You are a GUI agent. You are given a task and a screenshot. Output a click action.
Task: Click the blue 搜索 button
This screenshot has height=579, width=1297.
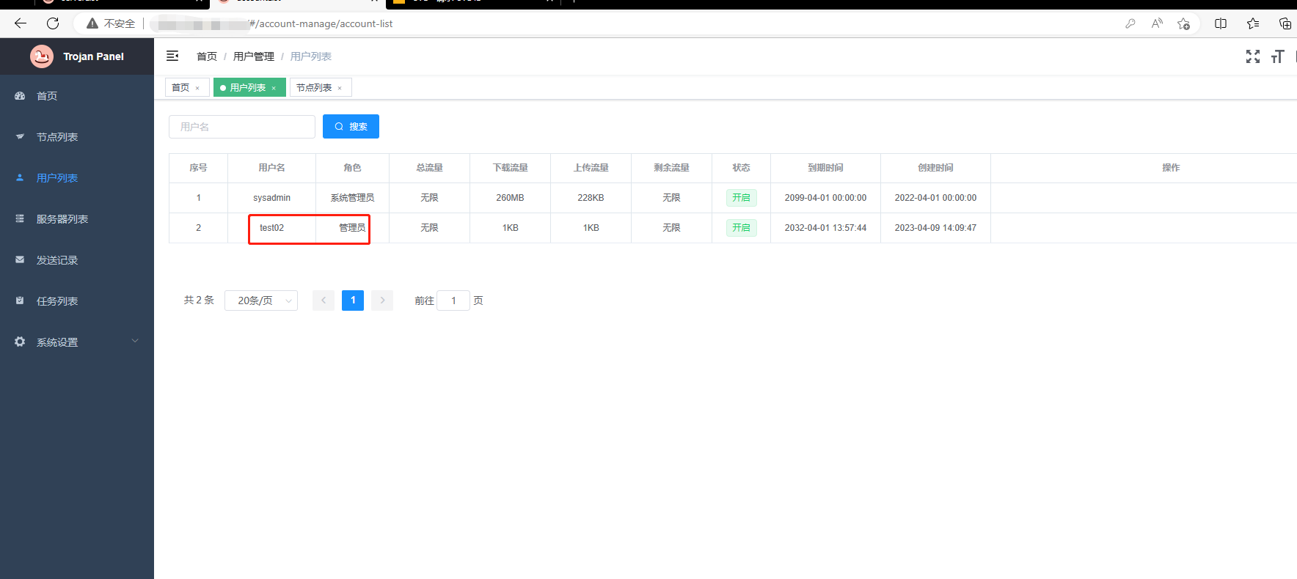pos(351,126)
